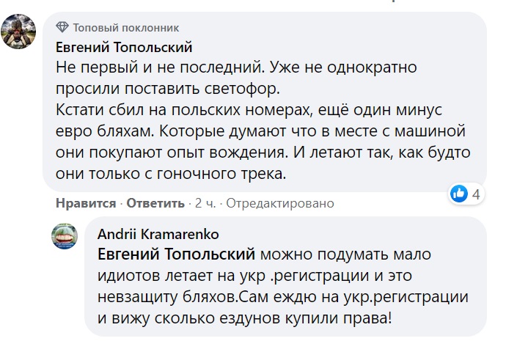The image size is (506, 341).
Task: View edit history via 'Отредактировано'
Action: pyautogui.click(x=279, y=202)
